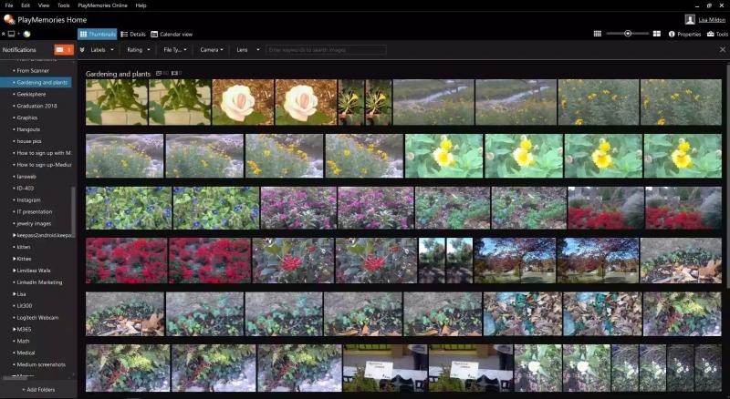Switch to Thumbnails view
The width and height of the screenshot is (730, 399).
[97, 34]
